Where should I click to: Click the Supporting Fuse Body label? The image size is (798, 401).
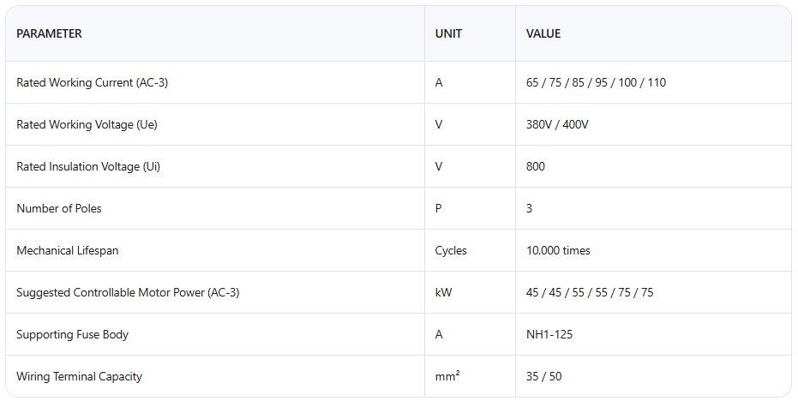point(72,334)
